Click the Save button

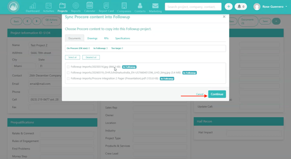click(x=265, y=21)
